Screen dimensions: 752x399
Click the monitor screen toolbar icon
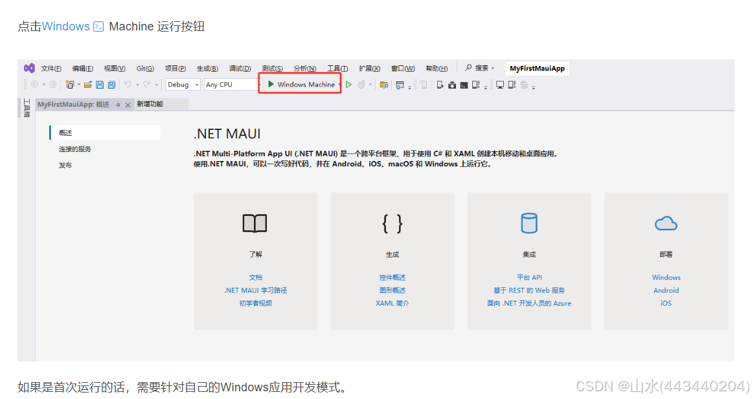(500, 85)
